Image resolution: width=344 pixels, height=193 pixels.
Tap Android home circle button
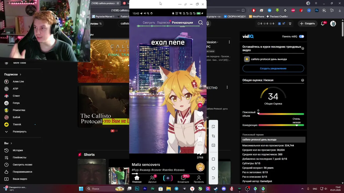[x=213, y=168]
